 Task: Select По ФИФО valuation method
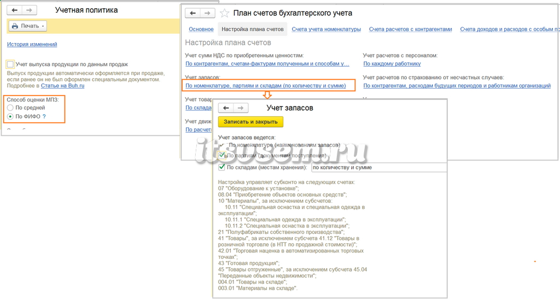click(x=10, y=116)
